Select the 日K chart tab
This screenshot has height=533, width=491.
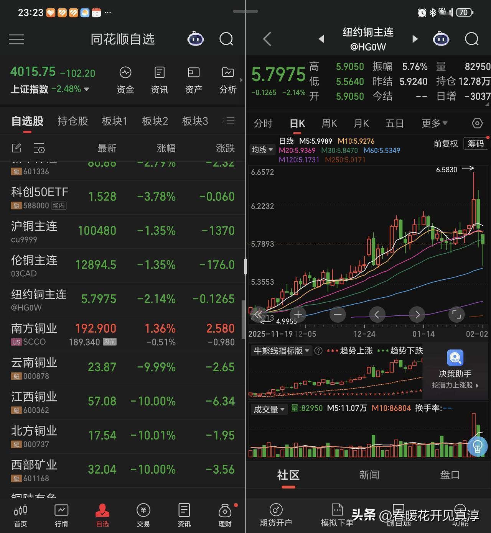pyautogui.click(x=297, y=123)
